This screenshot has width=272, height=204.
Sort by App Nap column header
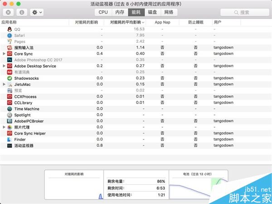pyautogui.click(x=162, y=22)
